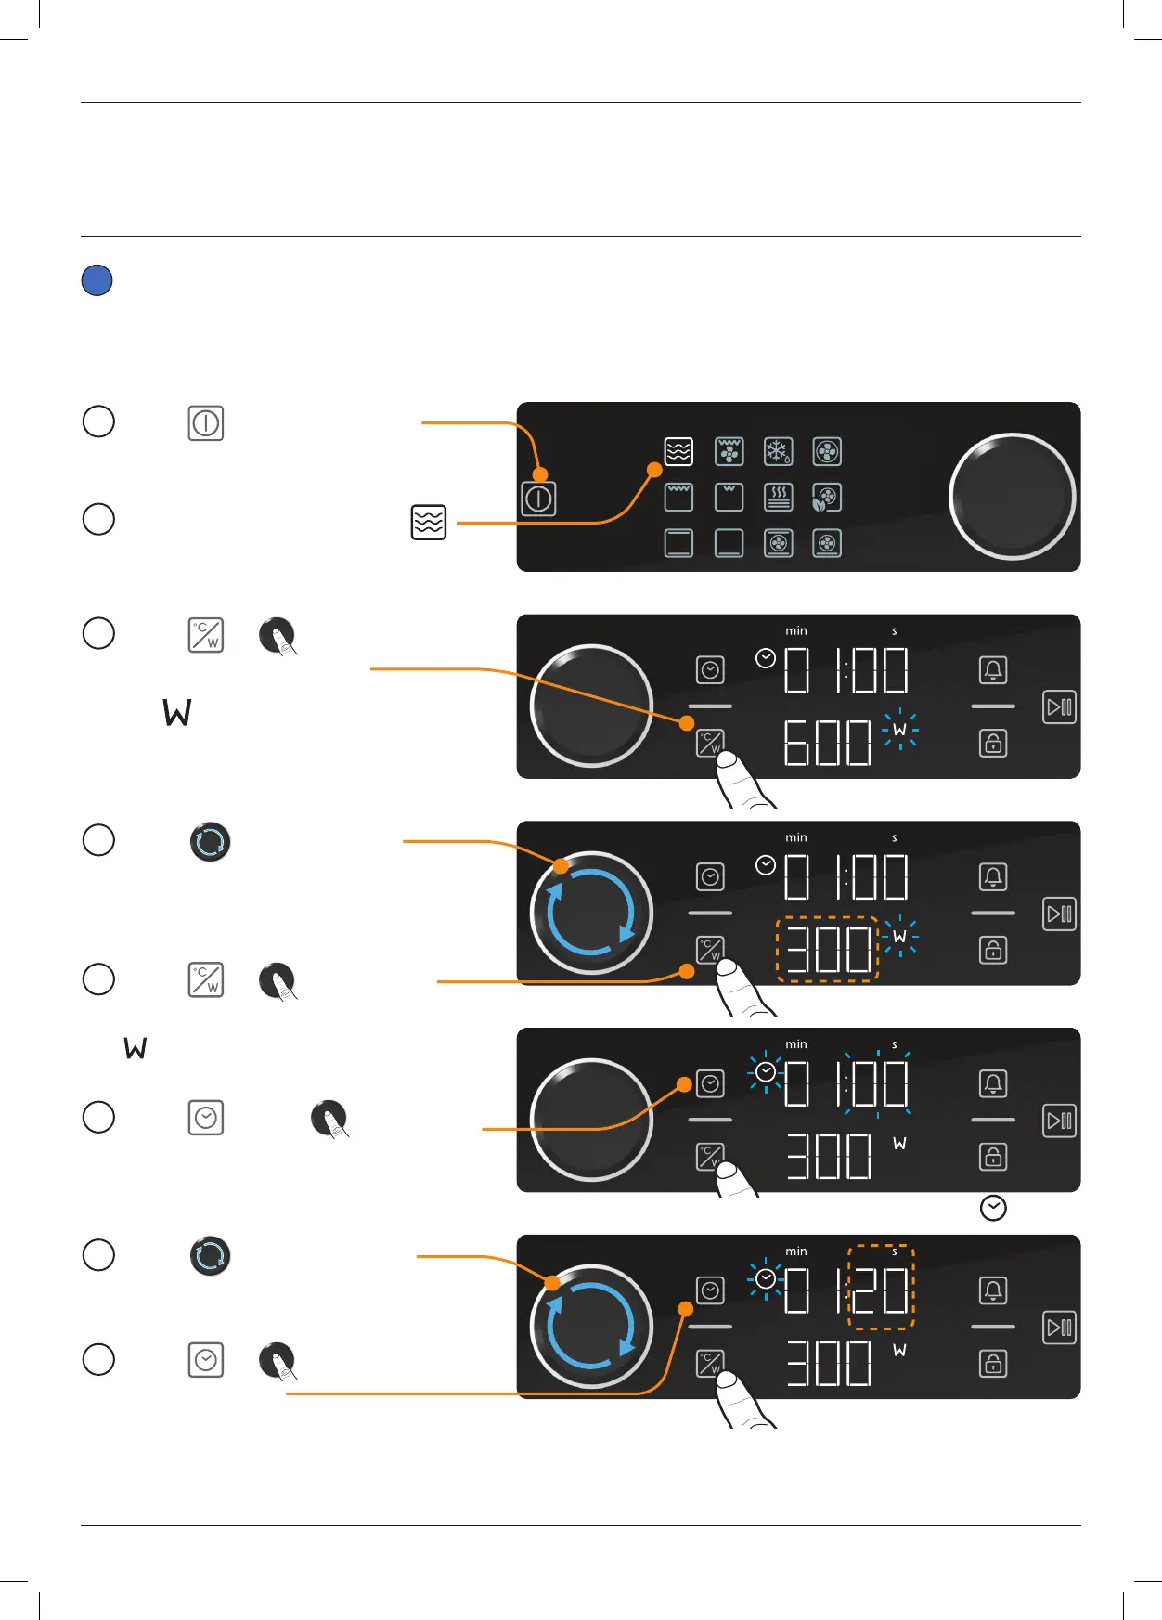Viewport: 1162px width, 1620px height.
Task: Tap the power on/off key on the dark function panel
Action: pos(538,499)
